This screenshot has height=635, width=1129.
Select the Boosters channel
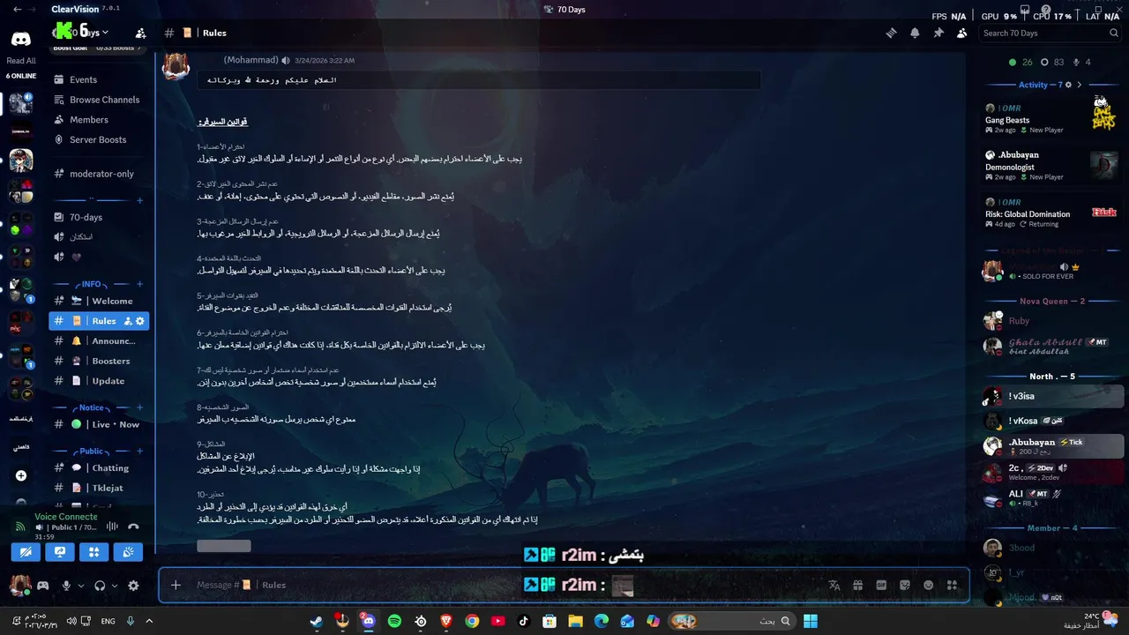(99, 361)
